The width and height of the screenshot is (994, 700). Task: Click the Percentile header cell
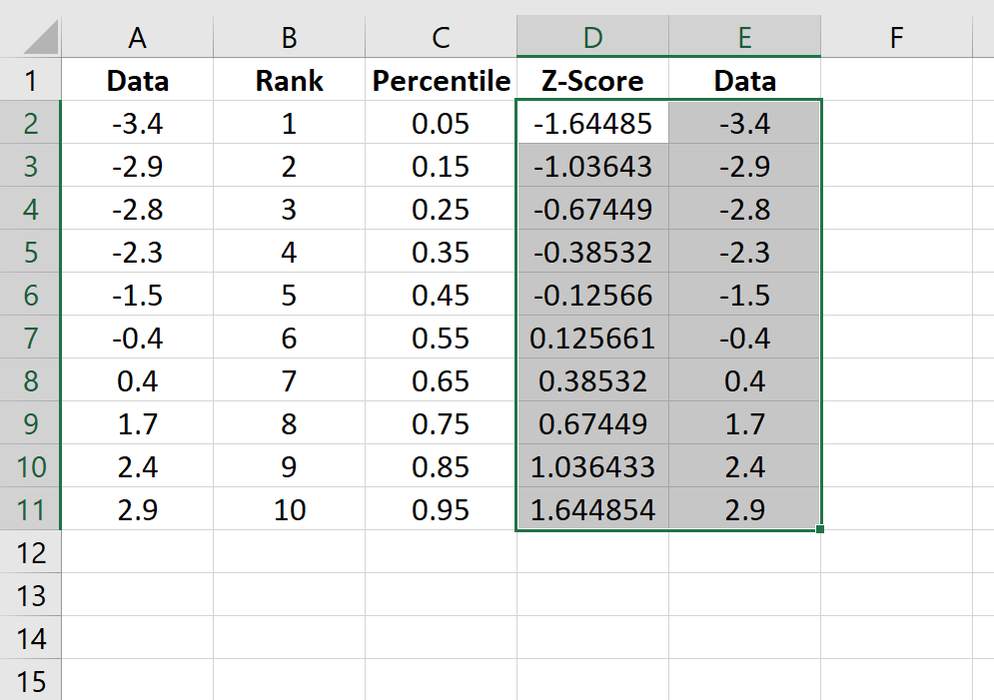click(x=441, y=80)
